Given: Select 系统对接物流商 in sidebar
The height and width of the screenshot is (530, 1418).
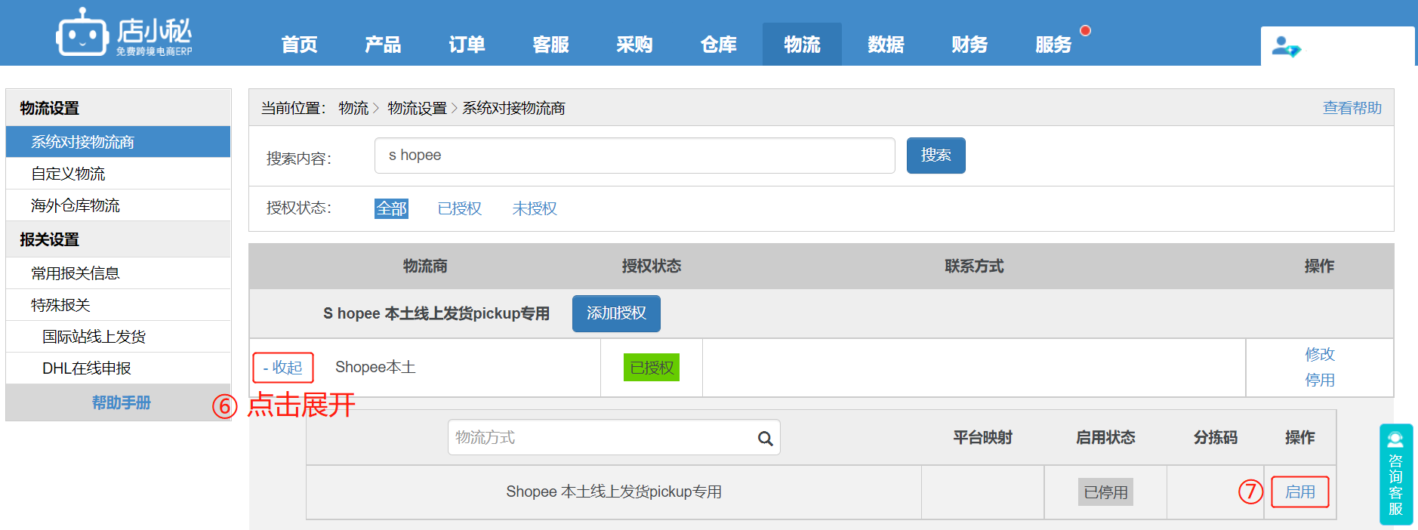Looking at the screenshot, I should [x=119, y=142].
